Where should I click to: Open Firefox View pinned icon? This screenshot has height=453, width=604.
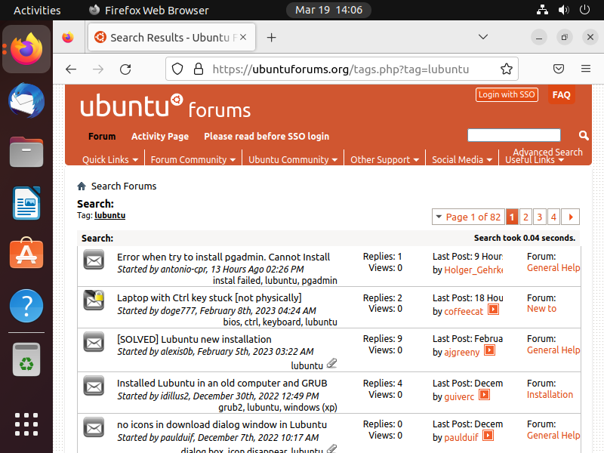click(x=68, y=37)
